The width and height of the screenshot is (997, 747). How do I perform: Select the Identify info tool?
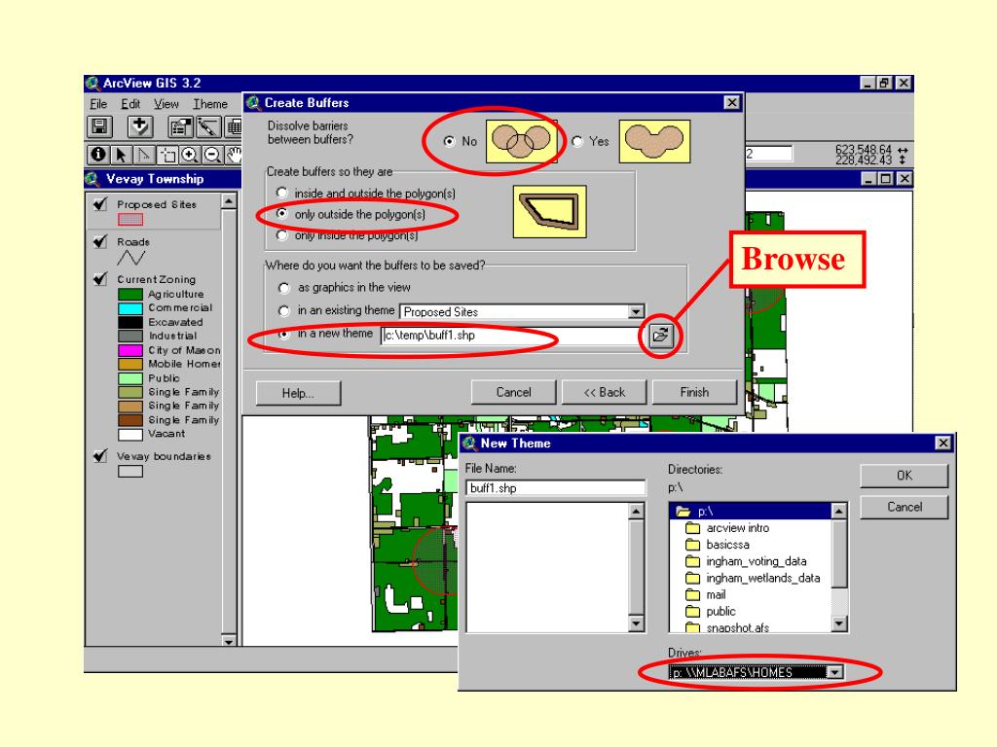[x=98, y=155]
